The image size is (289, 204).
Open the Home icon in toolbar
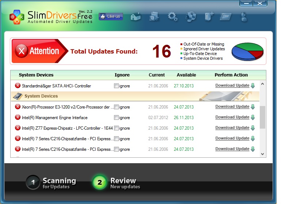click(x=136, y=17)
